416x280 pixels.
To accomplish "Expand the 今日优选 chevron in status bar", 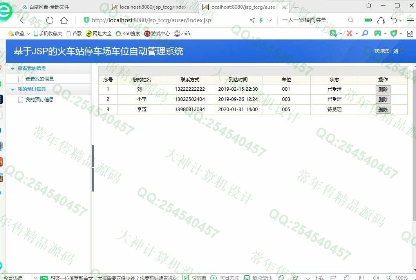I will pyautogui.click(x=35, y=278).
